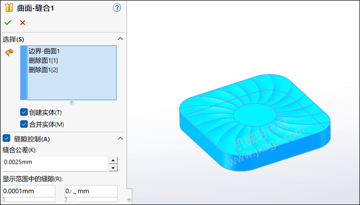Collapse the 缝隙控制(A) section
360x205 pixels.
point(120,139)
